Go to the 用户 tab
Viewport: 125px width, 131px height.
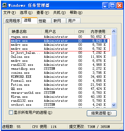click(74, 21)
